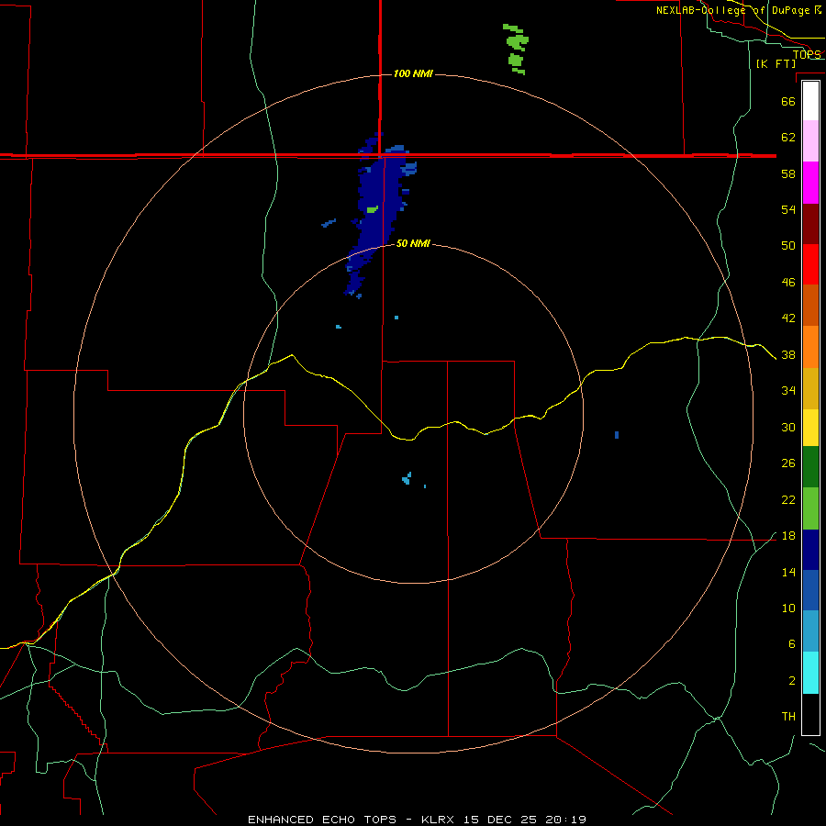This screenshot has height=826, width=826.
Task: Click the '34' scale label
Action: (x=788, y=390)
